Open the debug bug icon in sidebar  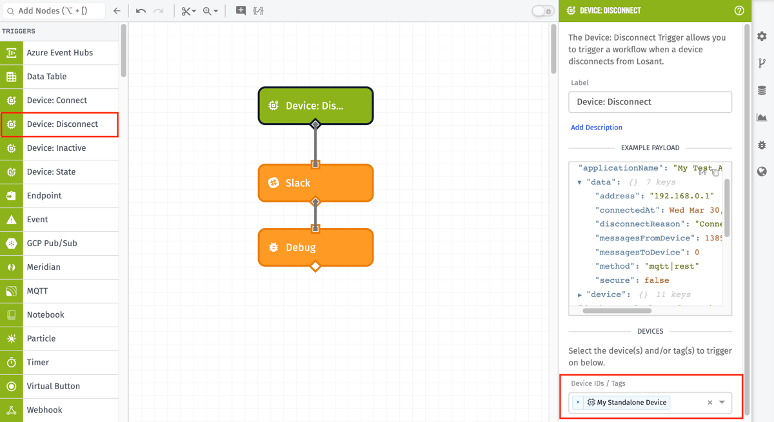click(762, 144)
